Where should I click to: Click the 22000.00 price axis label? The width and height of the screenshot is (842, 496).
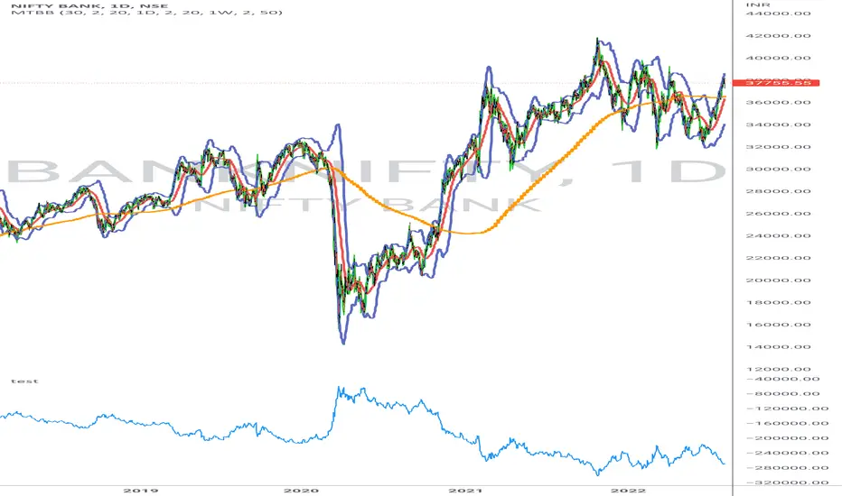779,258
